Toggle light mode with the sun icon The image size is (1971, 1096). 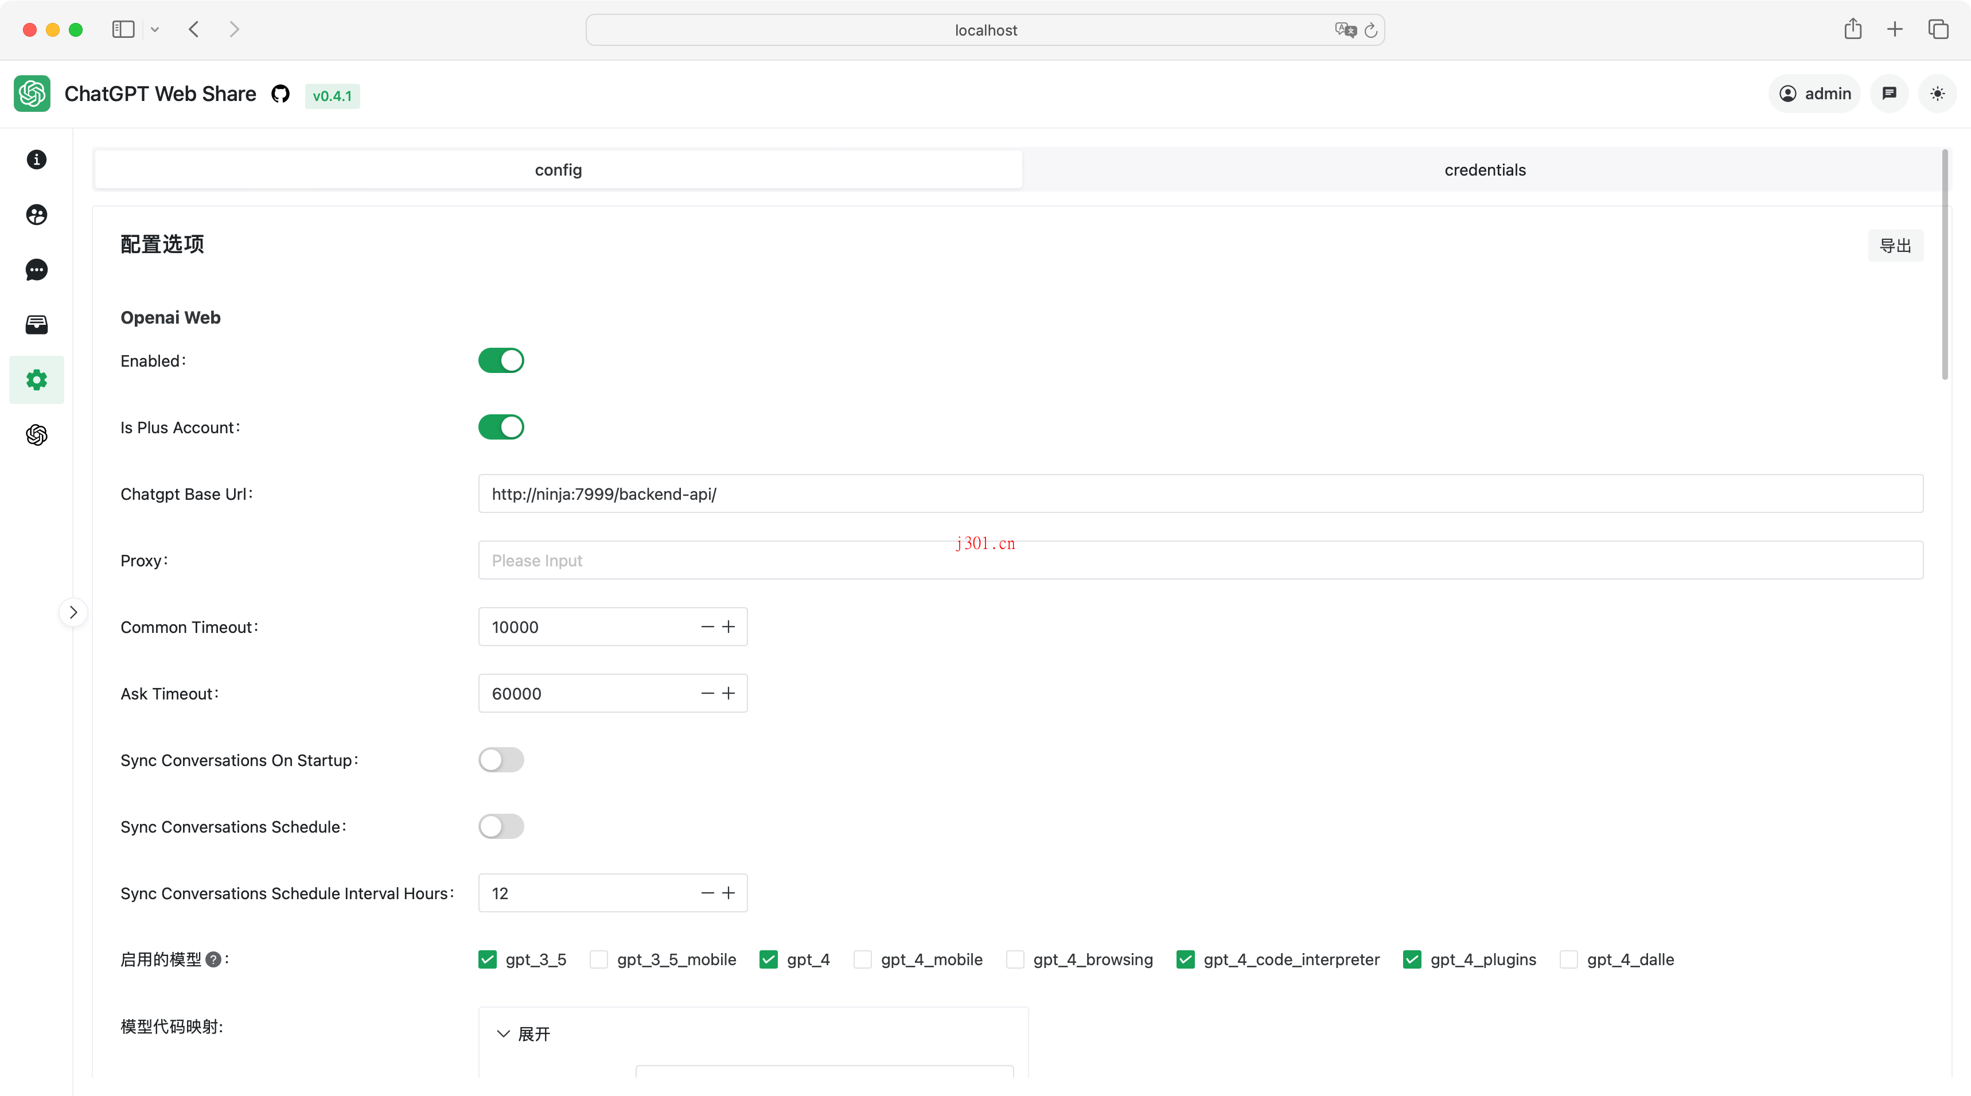(x=1937, y=94)
